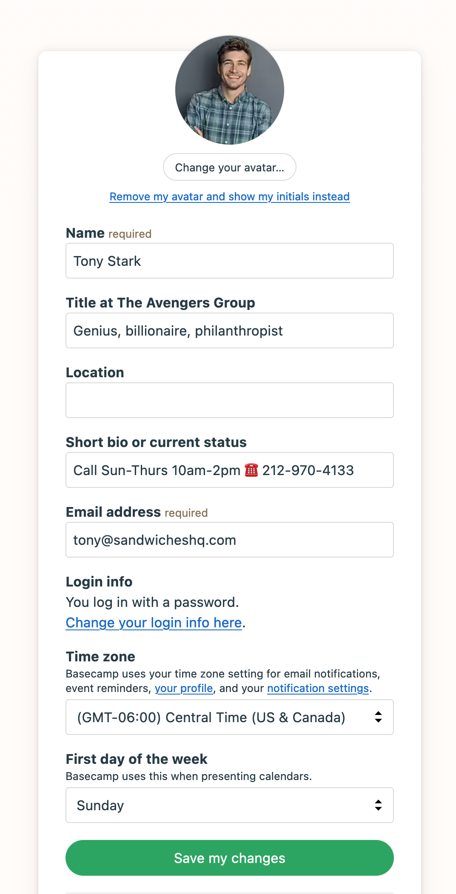Viewport: 456px width, 894px height.
Task: Click the red telephone emoji in the bio
Action: 251,470
